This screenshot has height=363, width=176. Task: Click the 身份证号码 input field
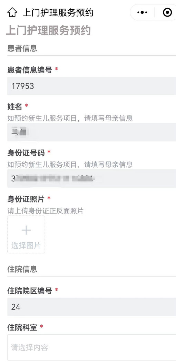coord(92,178)
